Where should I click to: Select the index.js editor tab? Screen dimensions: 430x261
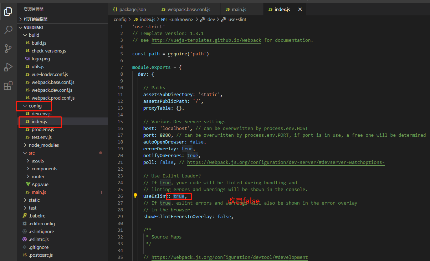285,9
